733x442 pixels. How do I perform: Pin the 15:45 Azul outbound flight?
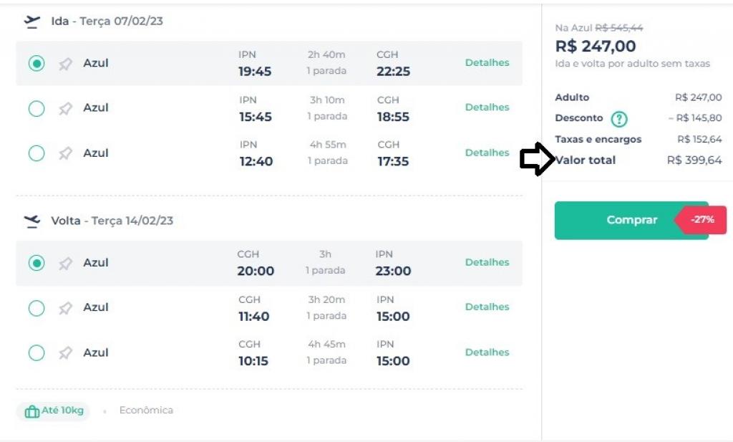pos(65,108)
